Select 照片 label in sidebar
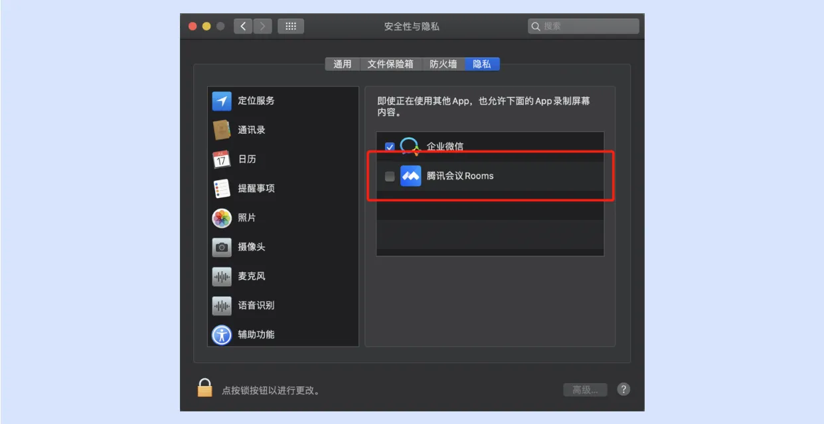The image size is (824, 424). [x=247, y=217]
